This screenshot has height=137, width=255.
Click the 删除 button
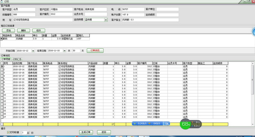pos(24,30)
